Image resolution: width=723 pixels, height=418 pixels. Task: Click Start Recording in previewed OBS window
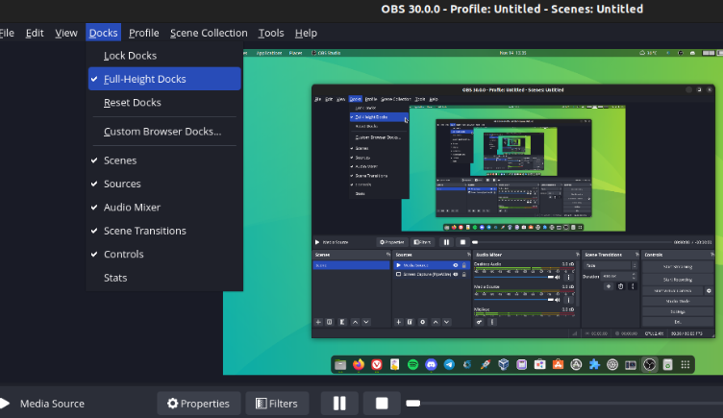click(x=678, y=280)
